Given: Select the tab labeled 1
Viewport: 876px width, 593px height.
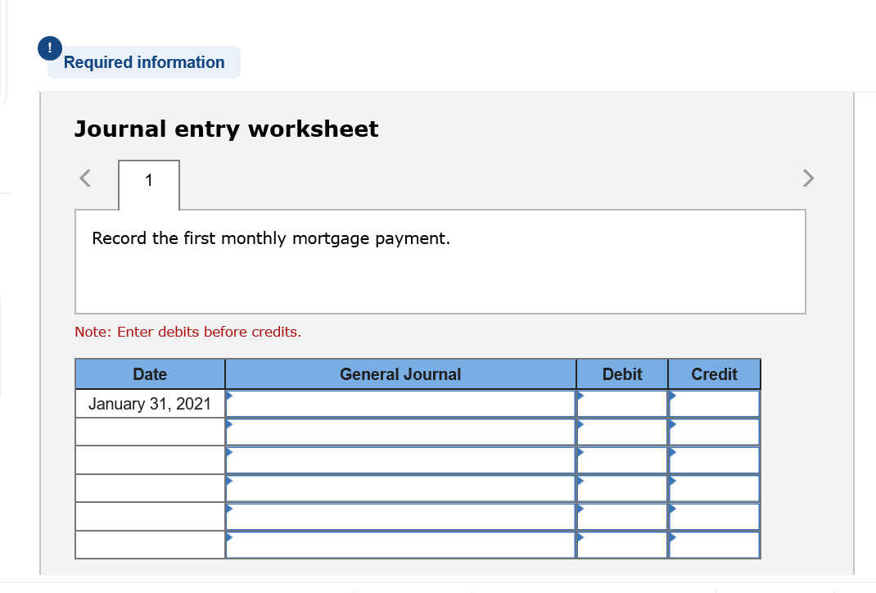Looking at the screenshot, I should (x=148, y=181).
